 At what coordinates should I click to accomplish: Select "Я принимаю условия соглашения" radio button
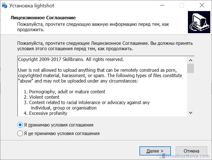[x=20, y=125]
